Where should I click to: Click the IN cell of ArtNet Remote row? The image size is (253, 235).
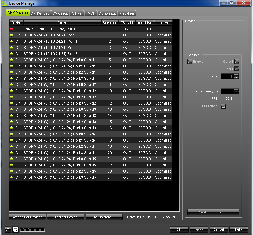click(127, 29)
